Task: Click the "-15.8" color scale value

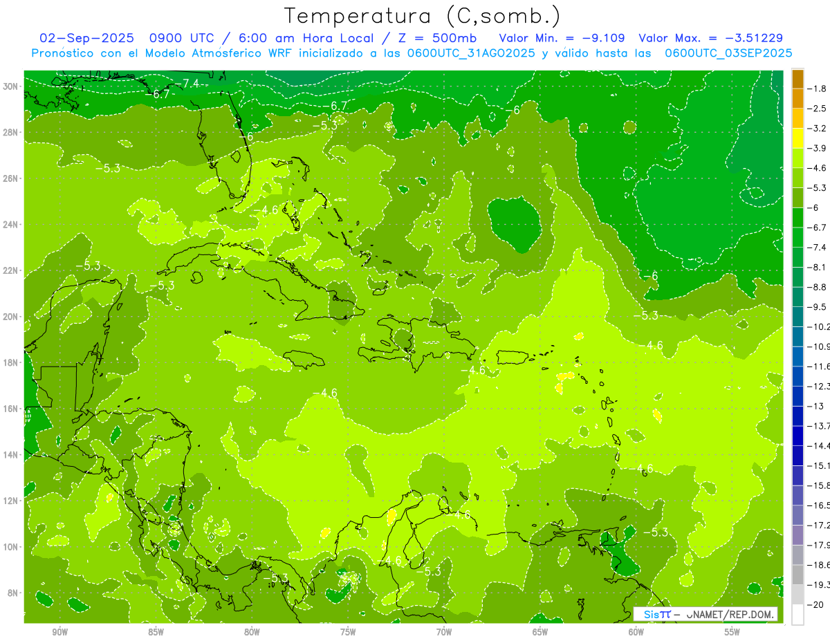Action: 818,485
